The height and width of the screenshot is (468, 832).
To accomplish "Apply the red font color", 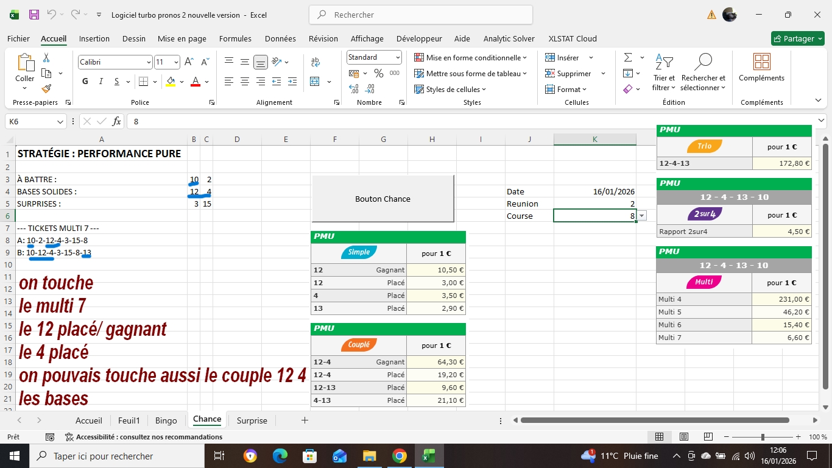I will coord(196,82).
